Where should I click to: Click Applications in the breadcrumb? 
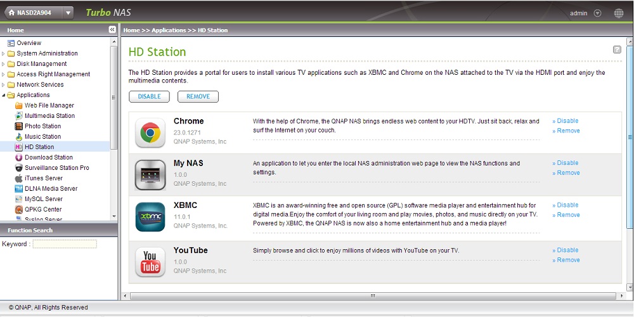[169, 30]
